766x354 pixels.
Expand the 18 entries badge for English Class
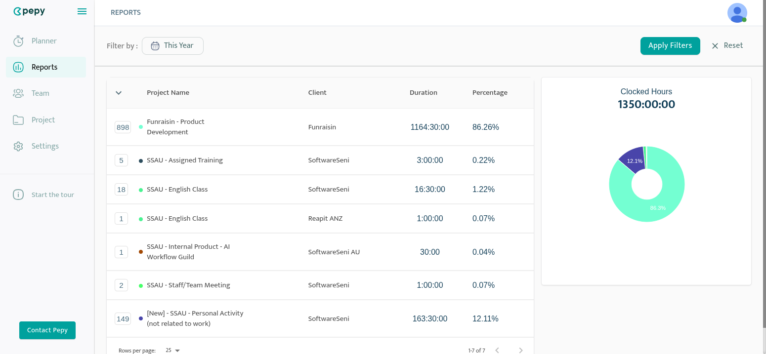[122, 190]
